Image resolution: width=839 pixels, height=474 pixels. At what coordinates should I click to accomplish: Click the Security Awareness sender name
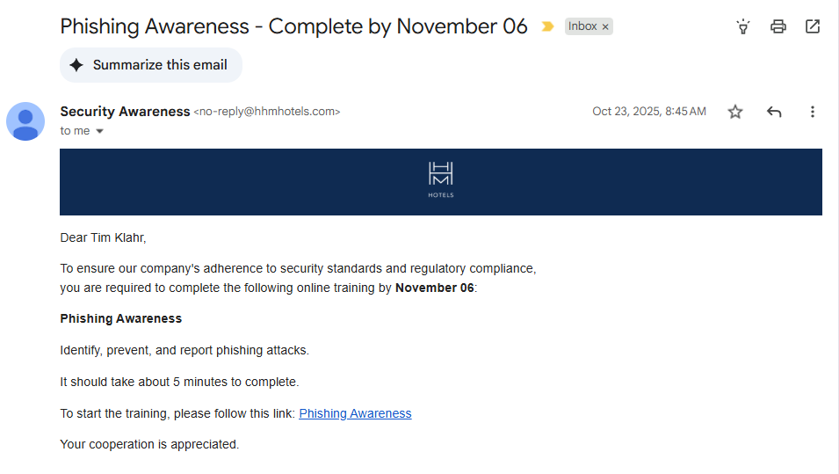click(x=125, y=112)
